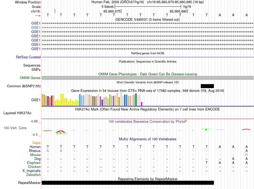Click the cyan bar in GTEx chart
The image size is (254, 189).
[x=80, y=100]
